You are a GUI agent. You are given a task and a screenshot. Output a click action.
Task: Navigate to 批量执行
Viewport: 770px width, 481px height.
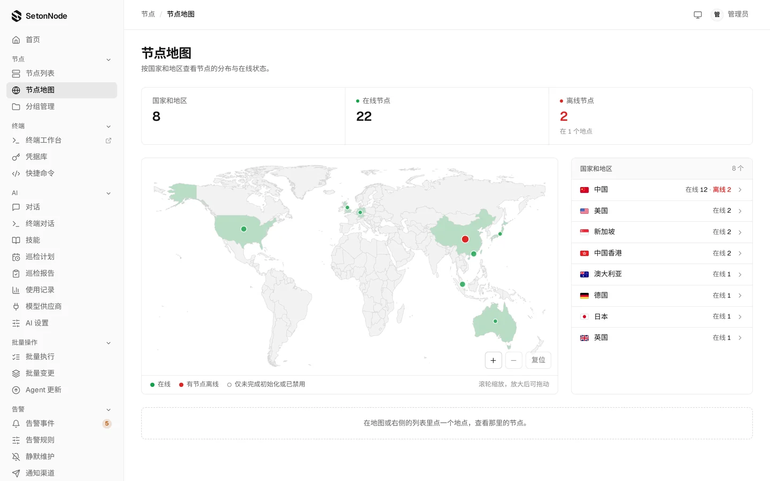(61, 357)
